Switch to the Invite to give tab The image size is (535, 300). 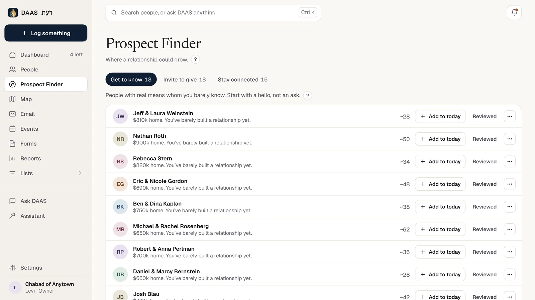pos(185,79)
